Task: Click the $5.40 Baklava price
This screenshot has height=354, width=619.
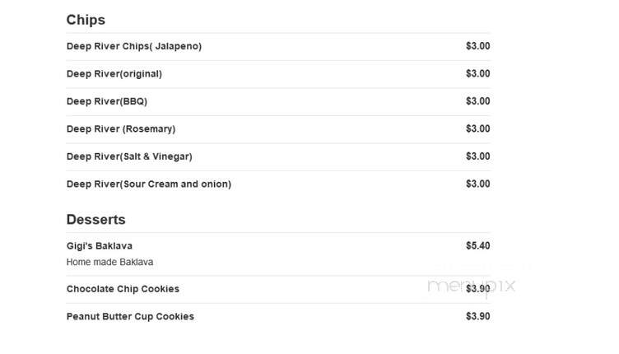Action: (x=477, y=246)
